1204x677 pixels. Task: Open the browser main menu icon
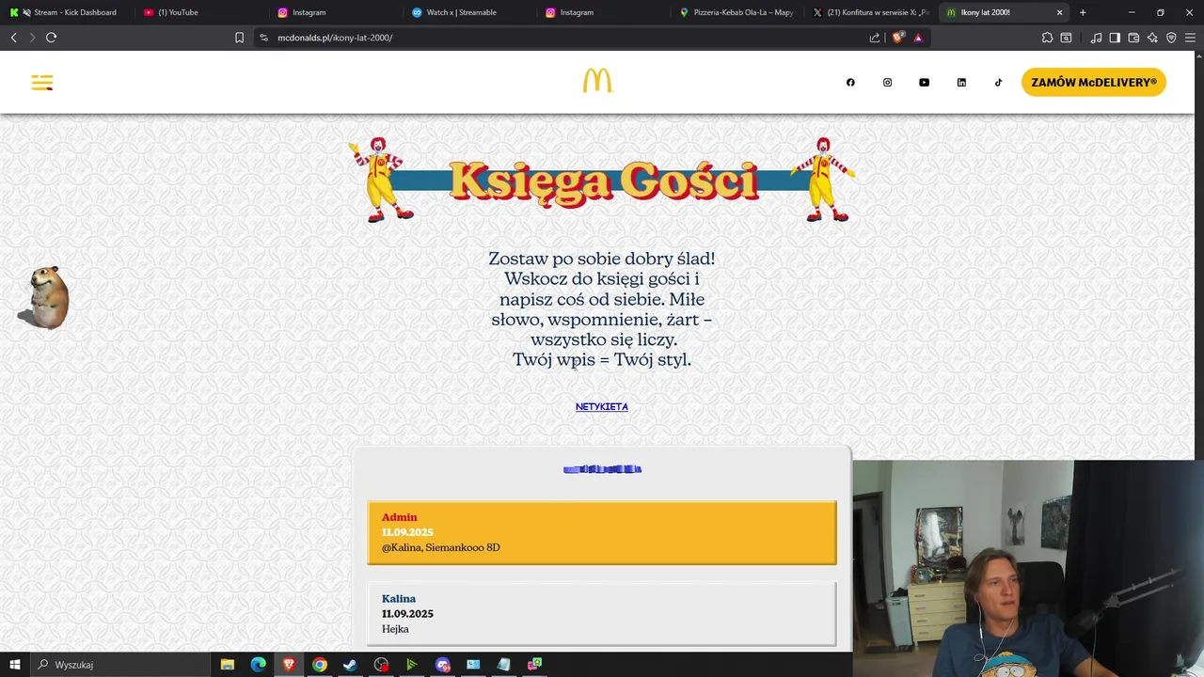click(x=1190, y=38)
